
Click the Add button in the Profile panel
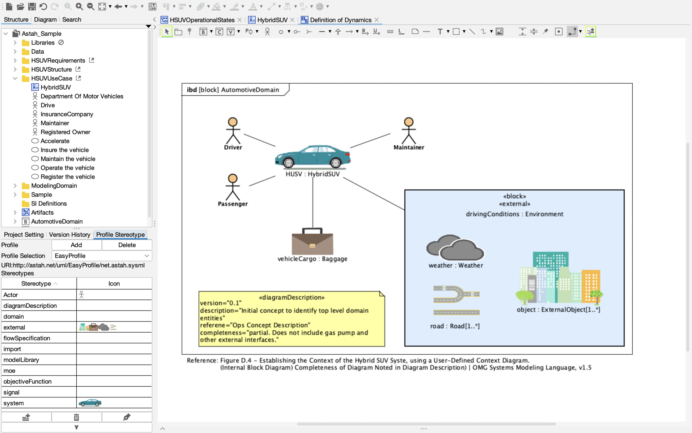click(76, 245)
